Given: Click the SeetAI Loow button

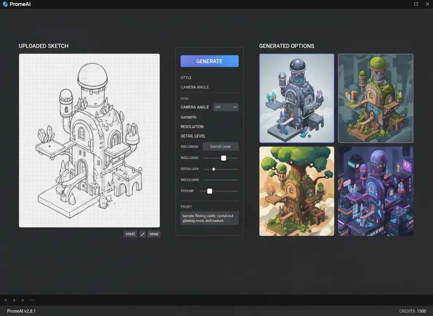Looking at the screenshot, I should [221, 147].
